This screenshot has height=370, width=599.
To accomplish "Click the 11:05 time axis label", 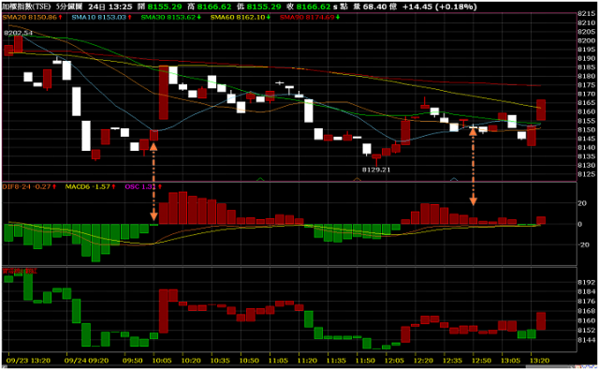I will tap(278, 361).
